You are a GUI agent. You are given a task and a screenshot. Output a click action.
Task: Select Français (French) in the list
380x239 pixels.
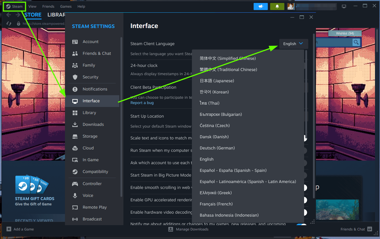tap(248, 204)
